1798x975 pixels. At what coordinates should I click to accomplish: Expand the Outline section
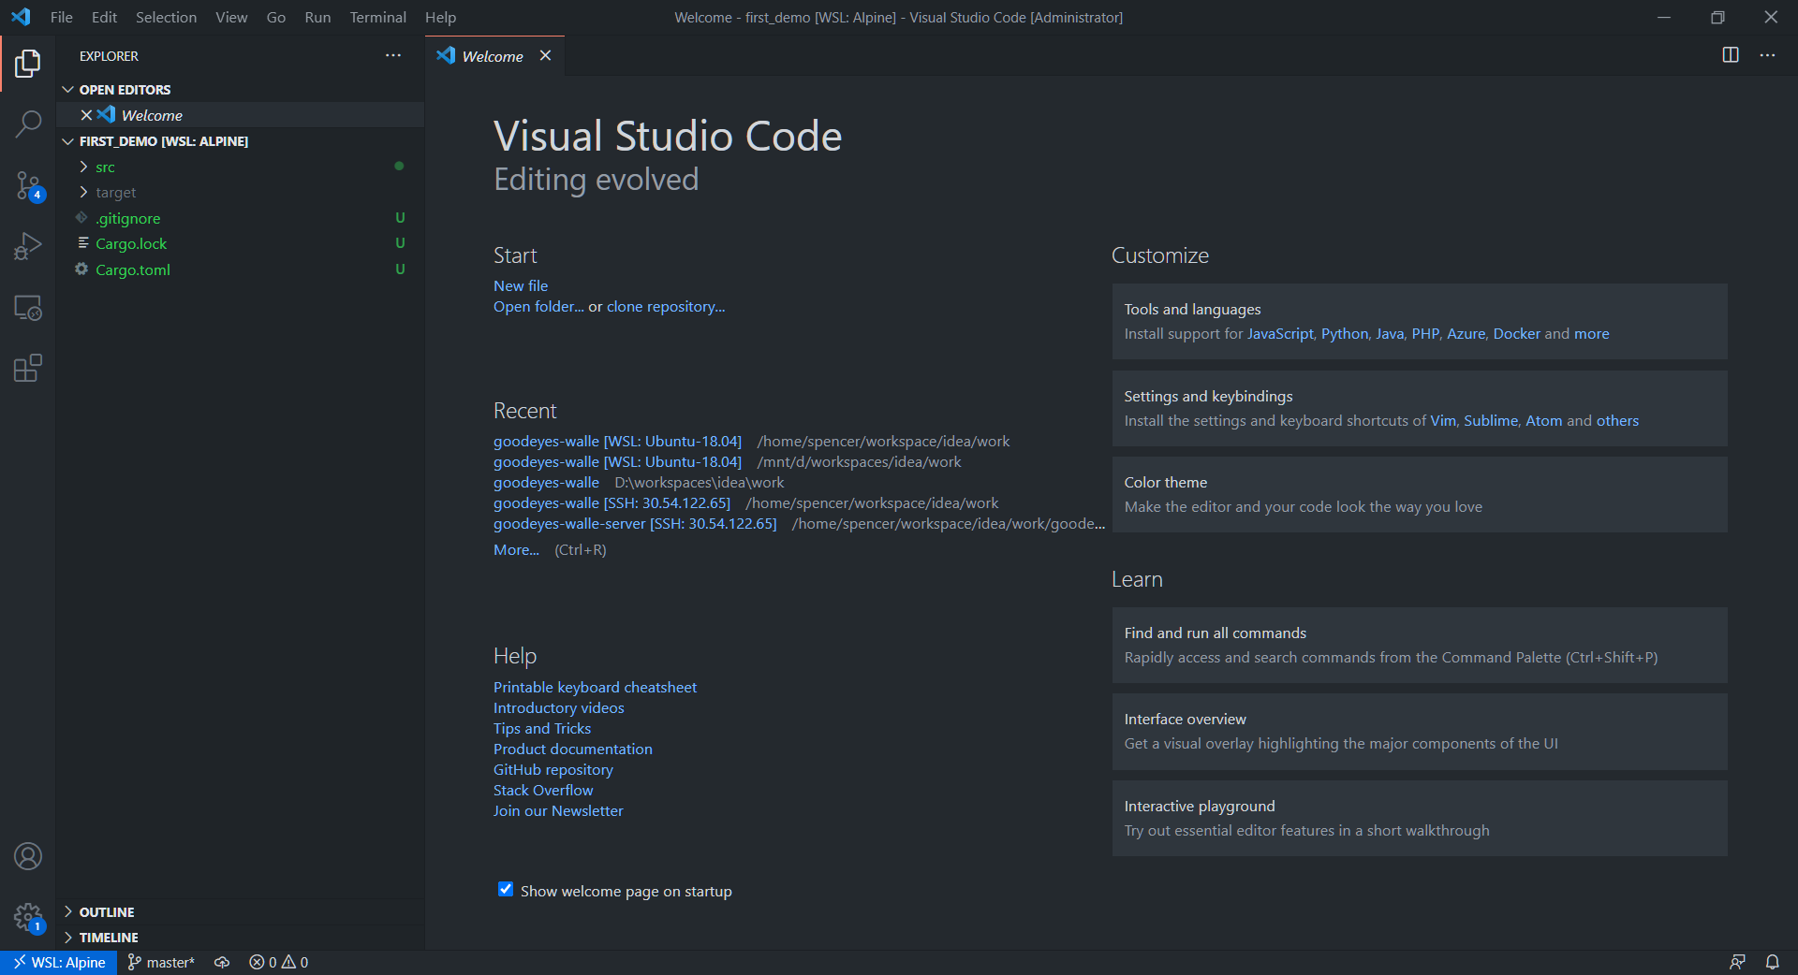(x=67, y=911)
